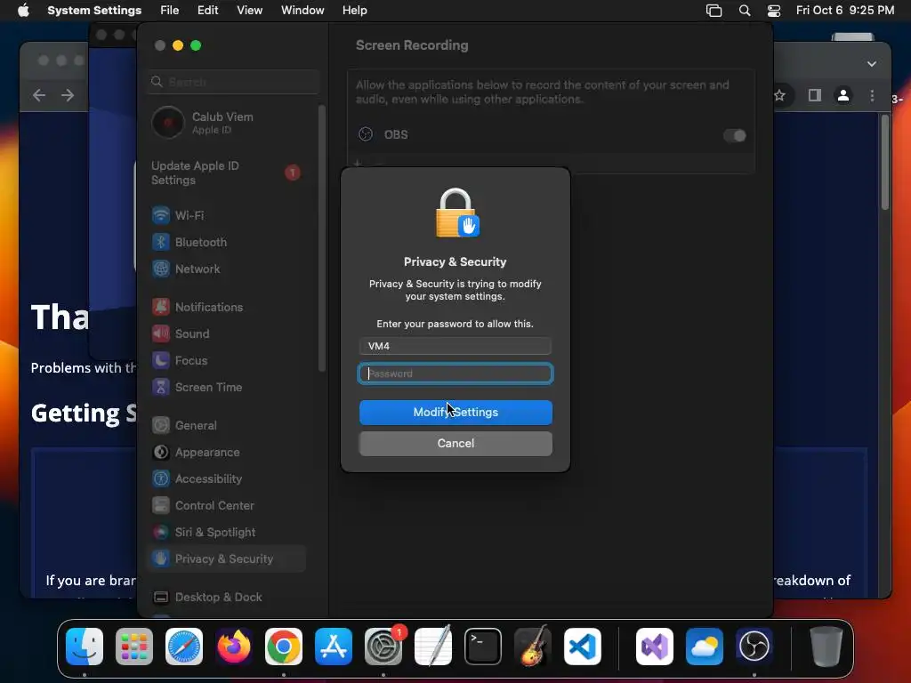The width and height of the screenshot is (911, 683).
Task: Click the VM4 username field
Action: [455, 346]
